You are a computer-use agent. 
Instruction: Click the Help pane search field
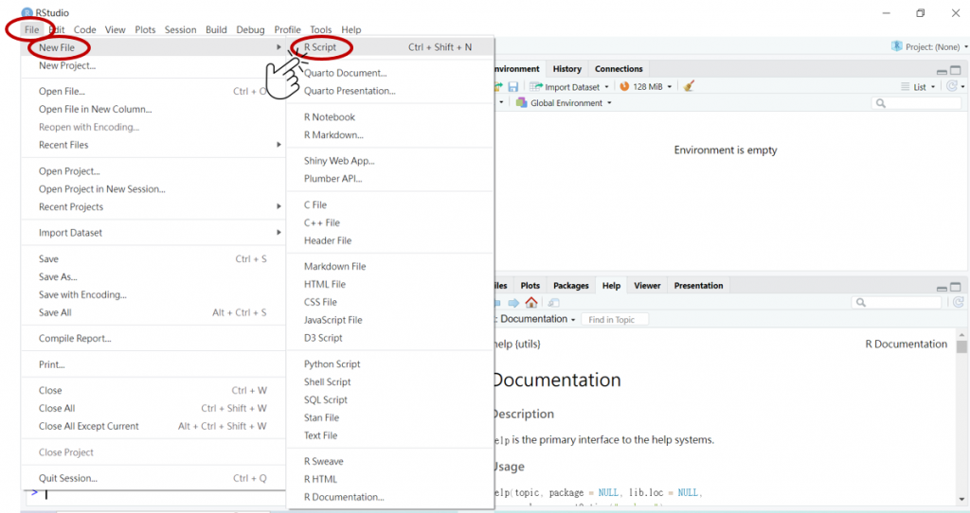tap(896, 302)
